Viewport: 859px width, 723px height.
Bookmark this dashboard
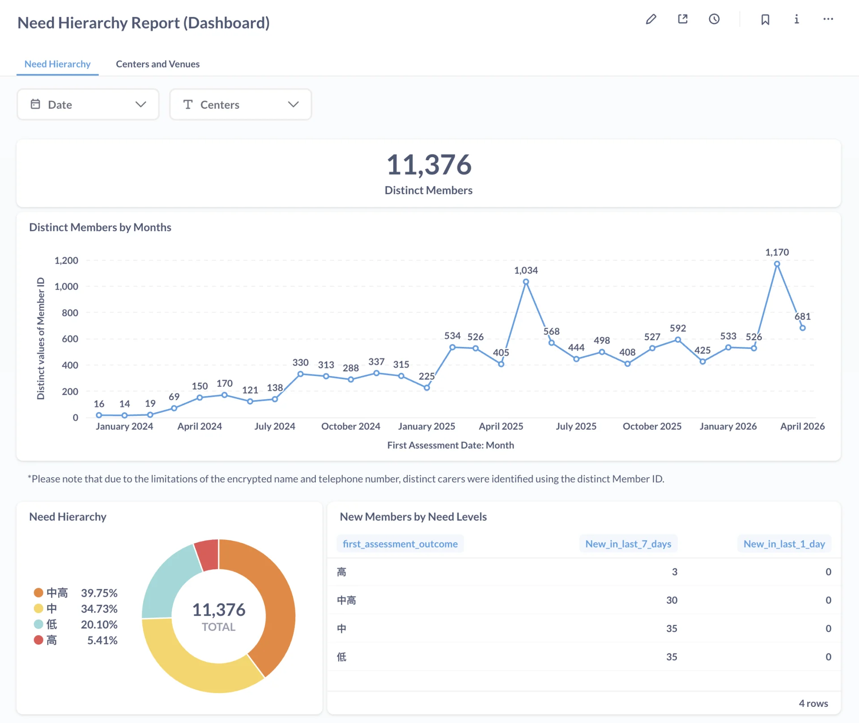[x=765, y=19]
